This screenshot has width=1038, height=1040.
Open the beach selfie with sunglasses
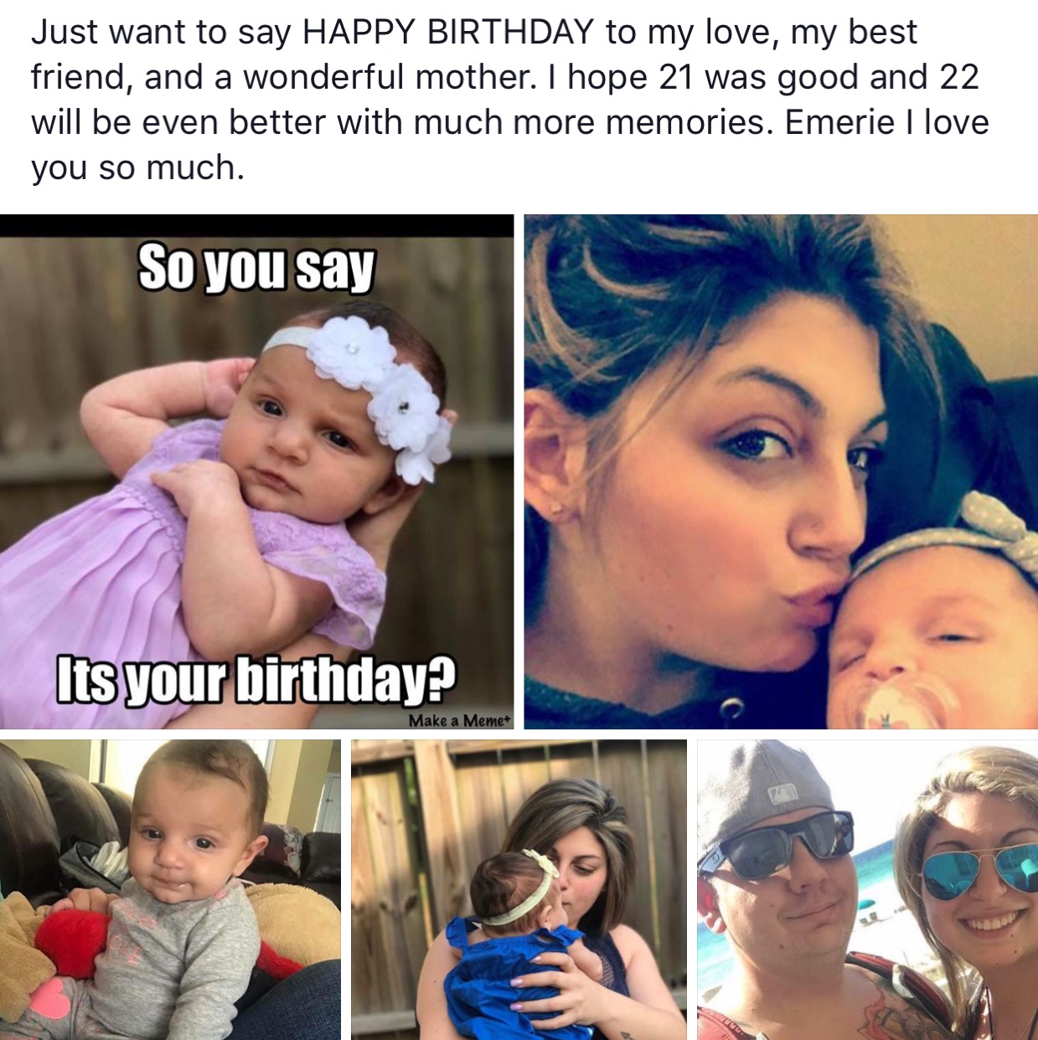(x=868, y=889)
